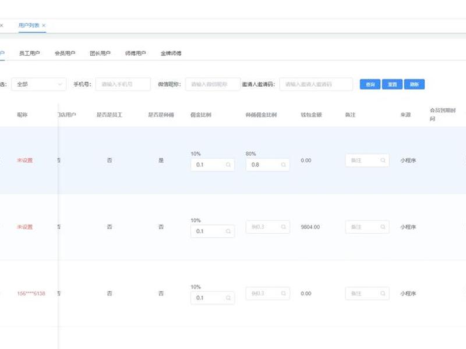This screenshot has width=466, height=349.
Task: Click the red 未设置 nickname in the 9804.00 row
Action: click(24, 227)
